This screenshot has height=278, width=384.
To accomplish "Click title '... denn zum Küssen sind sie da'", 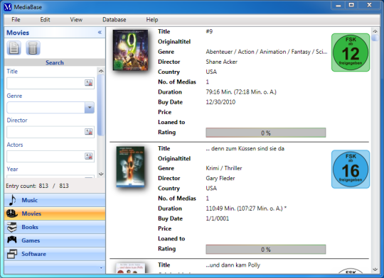I will 245,148.
